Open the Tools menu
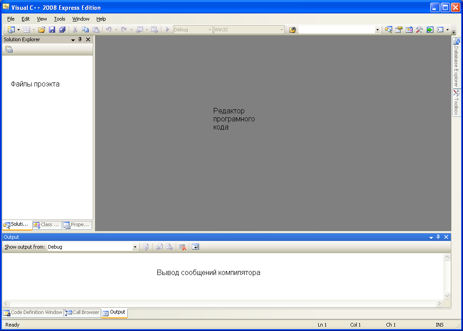463x331 pixels. point(59,19)
